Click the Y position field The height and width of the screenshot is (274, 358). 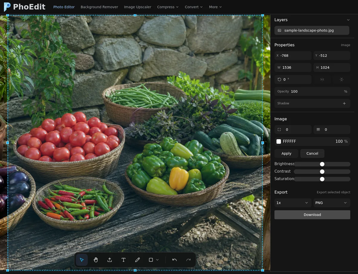(x=332, y=56)
